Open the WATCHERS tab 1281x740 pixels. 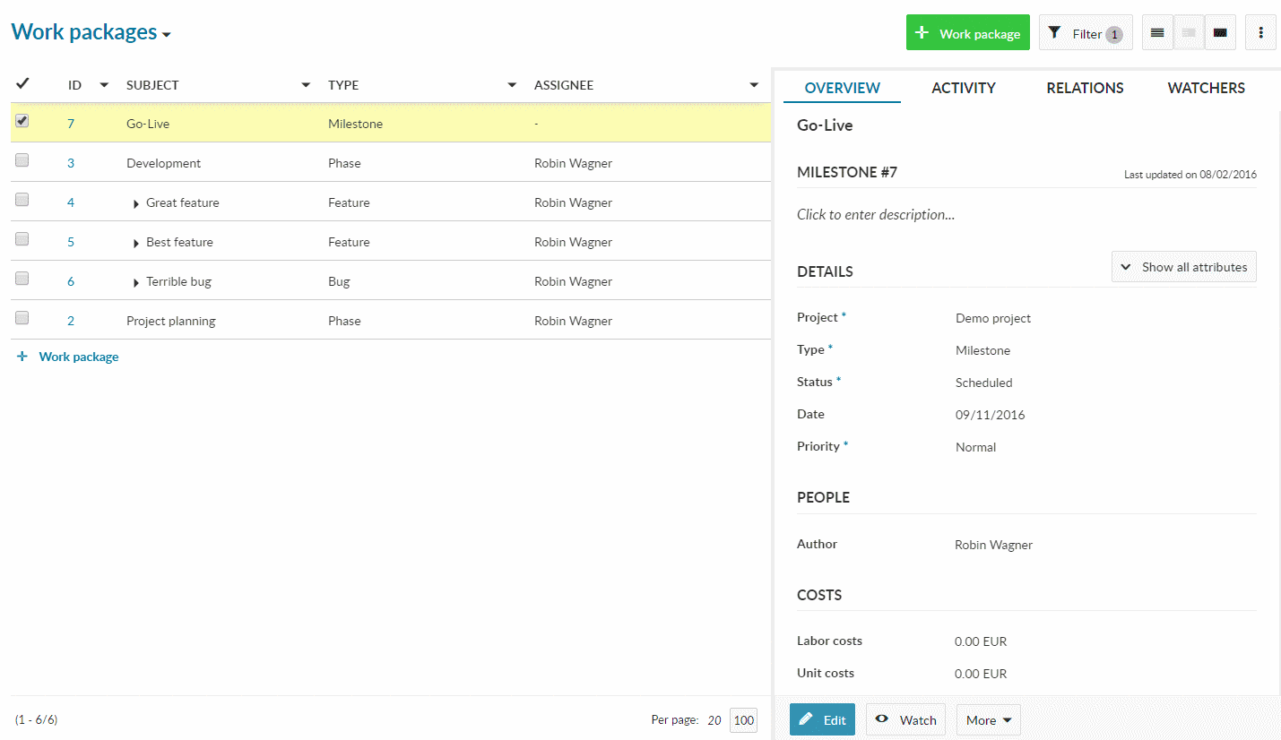pos(1206,87)
